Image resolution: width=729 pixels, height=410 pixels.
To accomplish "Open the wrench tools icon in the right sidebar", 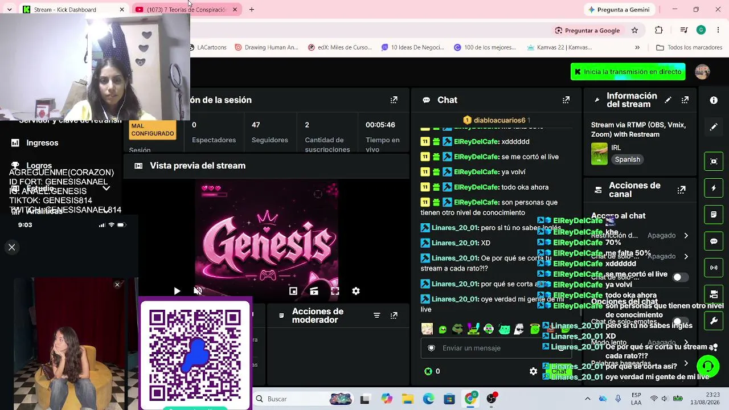I will (x=714, y=321).
